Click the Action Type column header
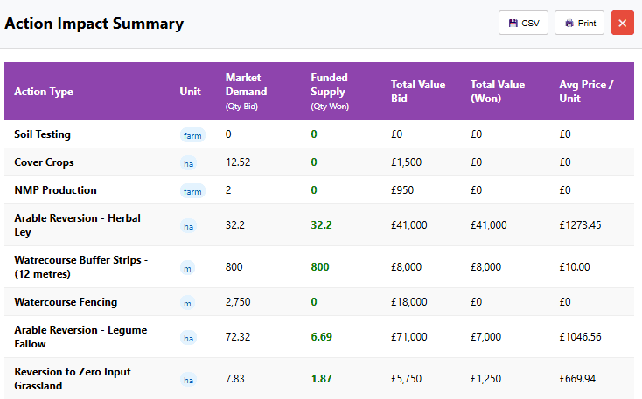The width and height of the screenshot is (642, 399). pyautogui.click(x=44, y=92)
